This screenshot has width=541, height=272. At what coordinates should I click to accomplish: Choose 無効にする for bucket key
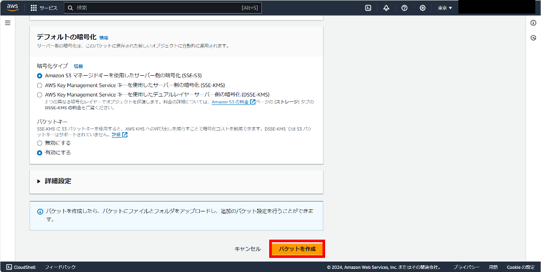point(39,143)
